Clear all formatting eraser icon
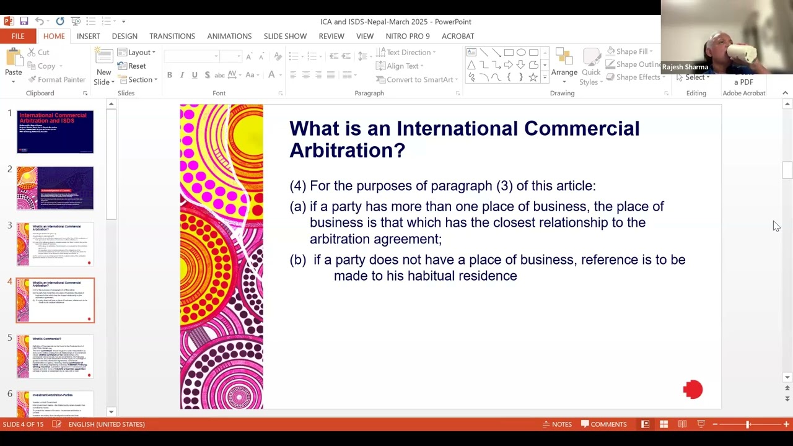Viewport: 793px width, 446px height. coord(278,56)
